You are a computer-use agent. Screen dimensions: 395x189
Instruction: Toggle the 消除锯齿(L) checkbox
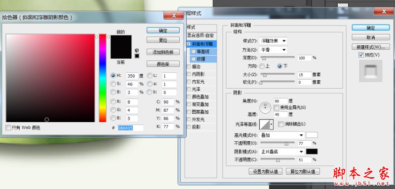point(280,124)
